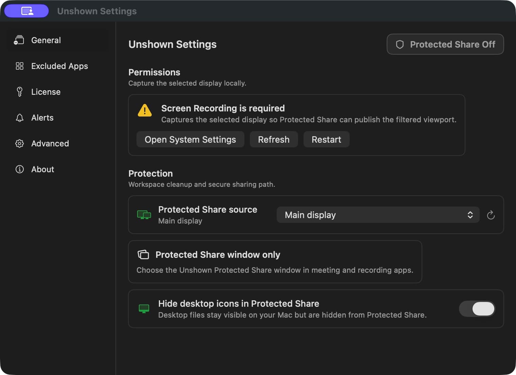Open the Main display source dropdown
Viewport: 516px width, 375px height.
(378, 215)
